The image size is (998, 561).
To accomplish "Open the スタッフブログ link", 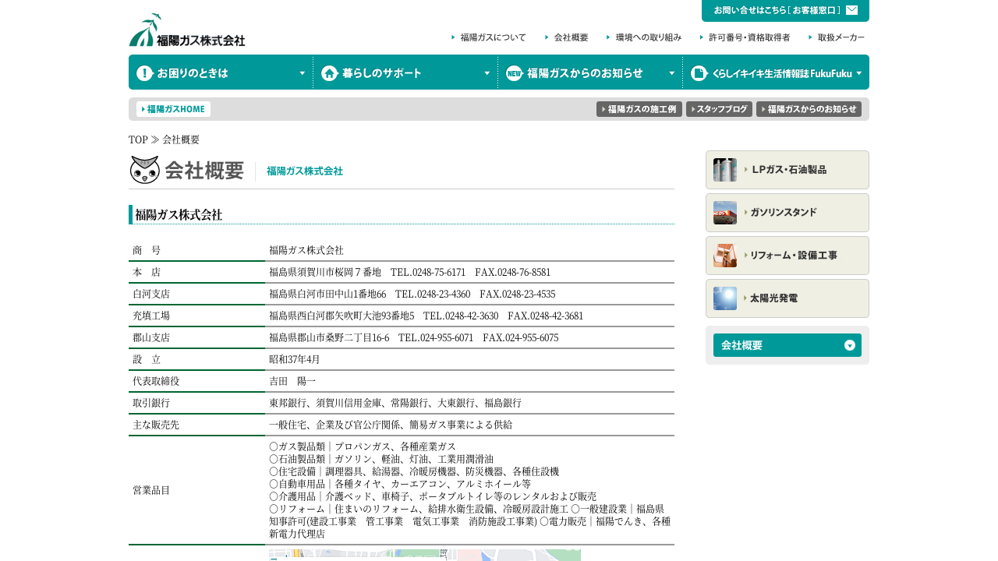I will (719, 109).
